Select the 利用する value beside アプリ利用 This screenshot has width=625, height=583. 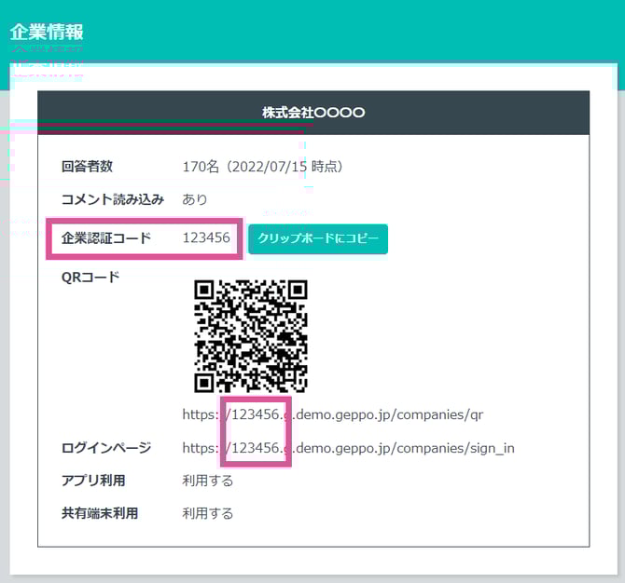tap(207, 481)
